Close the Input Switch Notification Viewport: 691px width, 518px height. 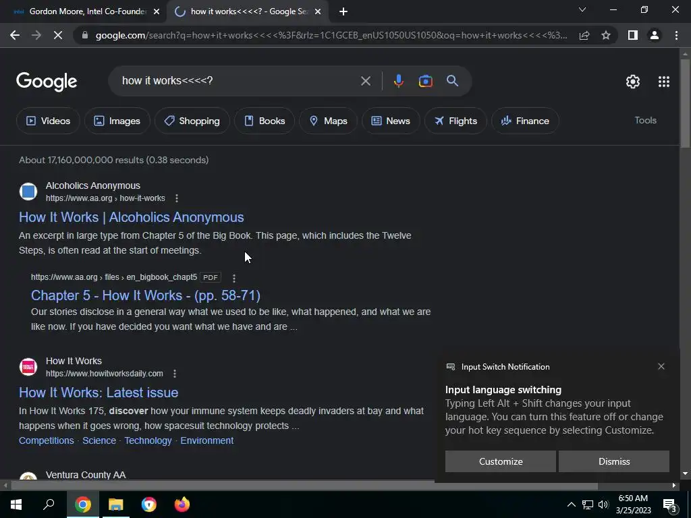[x=661, y=366]
